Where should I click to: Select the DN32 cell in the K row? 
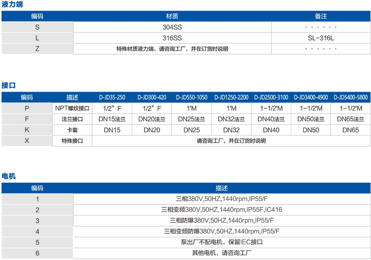pos(231,130)
